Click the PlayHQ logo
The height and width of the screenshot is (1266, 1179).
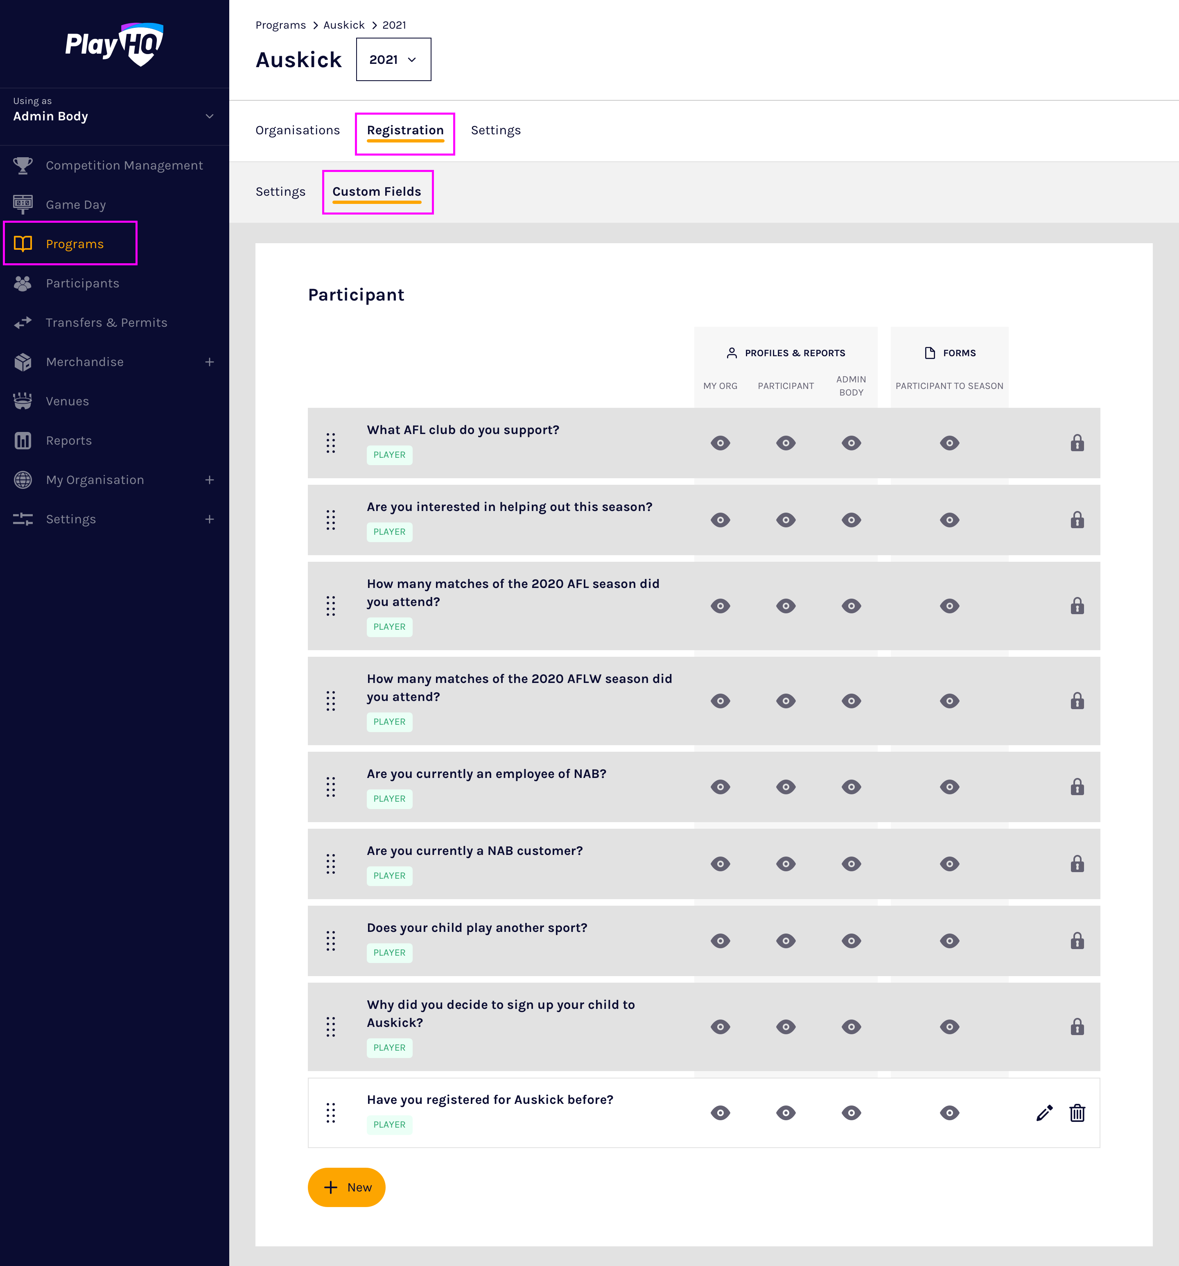point(115,45)
